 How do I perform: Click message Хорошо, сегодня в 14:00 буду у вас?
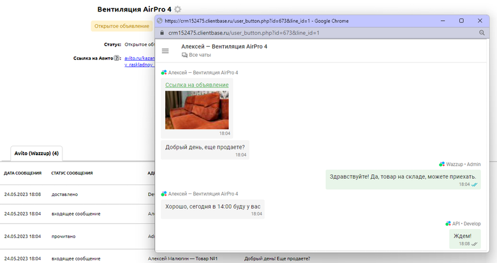pyautogui.click(x=212, y=207)
